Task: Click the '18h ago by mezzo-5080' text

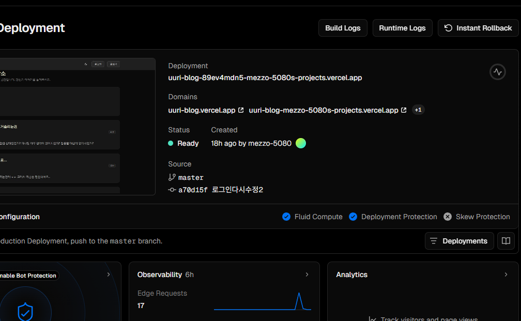Action: pyautogui.click(x=251, y=143)
